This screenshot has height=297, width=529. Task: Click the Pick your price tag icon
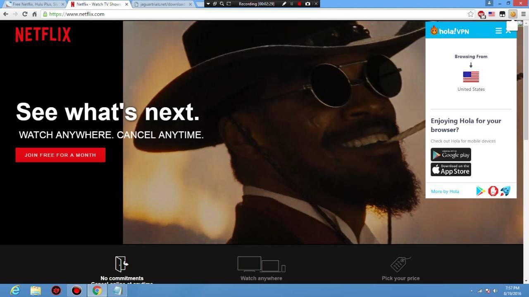tap(400, 264)
